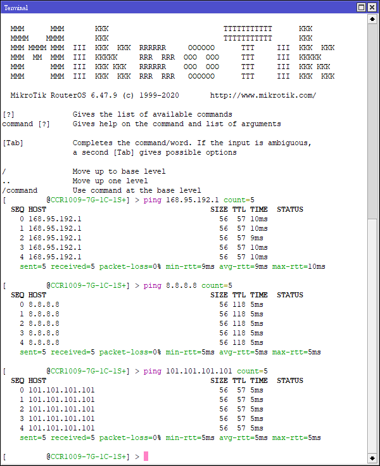
Task: Close the Terminal window
Action: (x=372, y=7)
